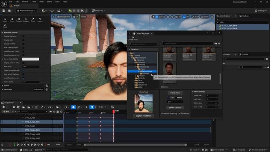The width and height of the screenshot is (270, 152).
Task: Click the Paste Pose button
Action: (175, 93)
